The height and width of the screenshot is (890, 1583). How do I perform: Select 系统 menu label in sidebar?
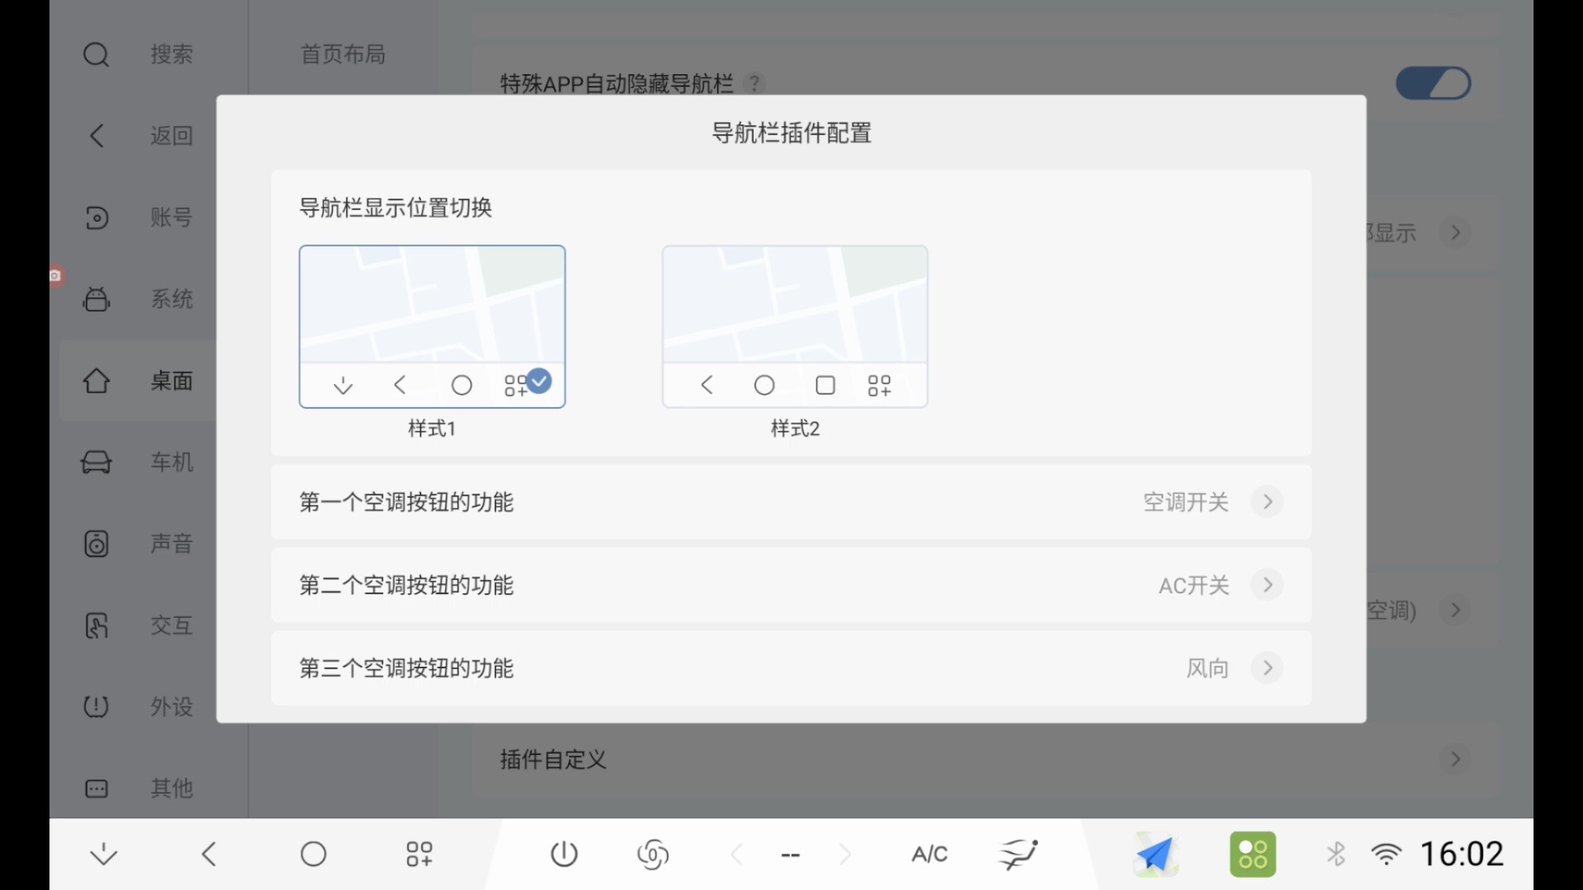(x=171, y=299)
